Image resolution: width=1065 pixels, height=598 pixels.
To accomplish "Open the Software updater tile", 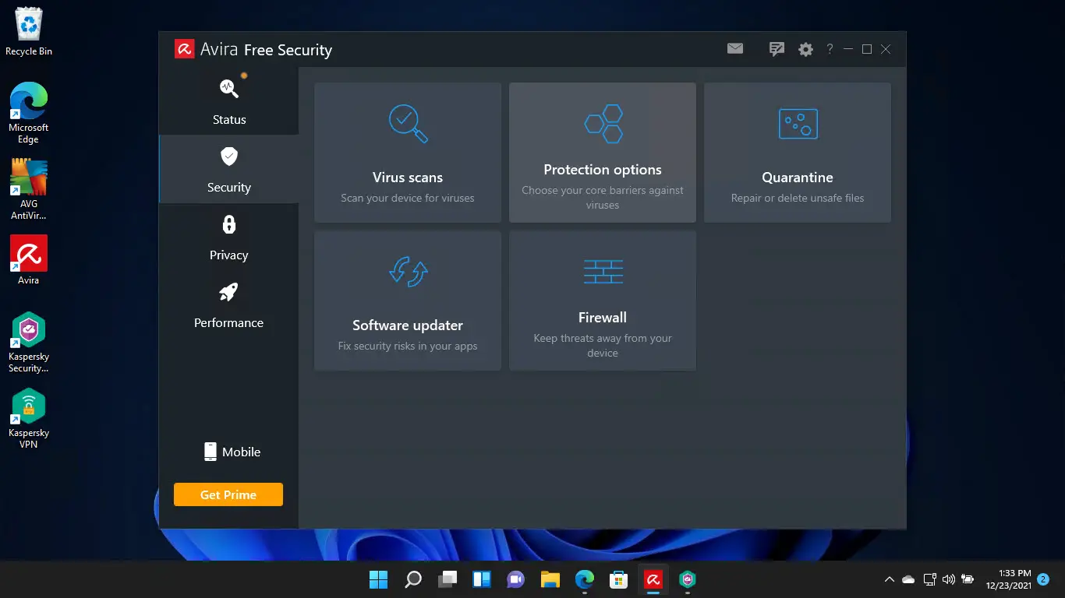I will click(408, 301).
